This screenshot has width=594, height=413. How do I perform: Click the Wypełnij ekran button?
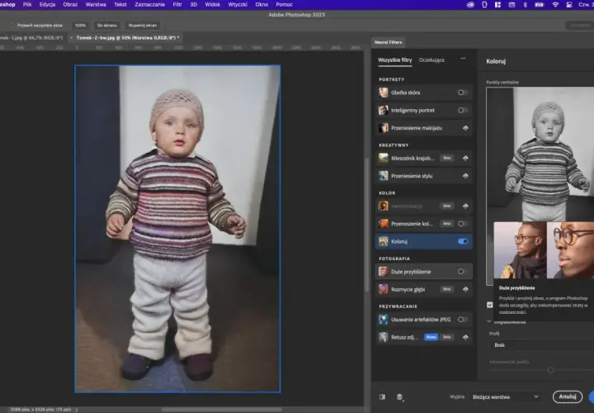[x=143, y=26]
